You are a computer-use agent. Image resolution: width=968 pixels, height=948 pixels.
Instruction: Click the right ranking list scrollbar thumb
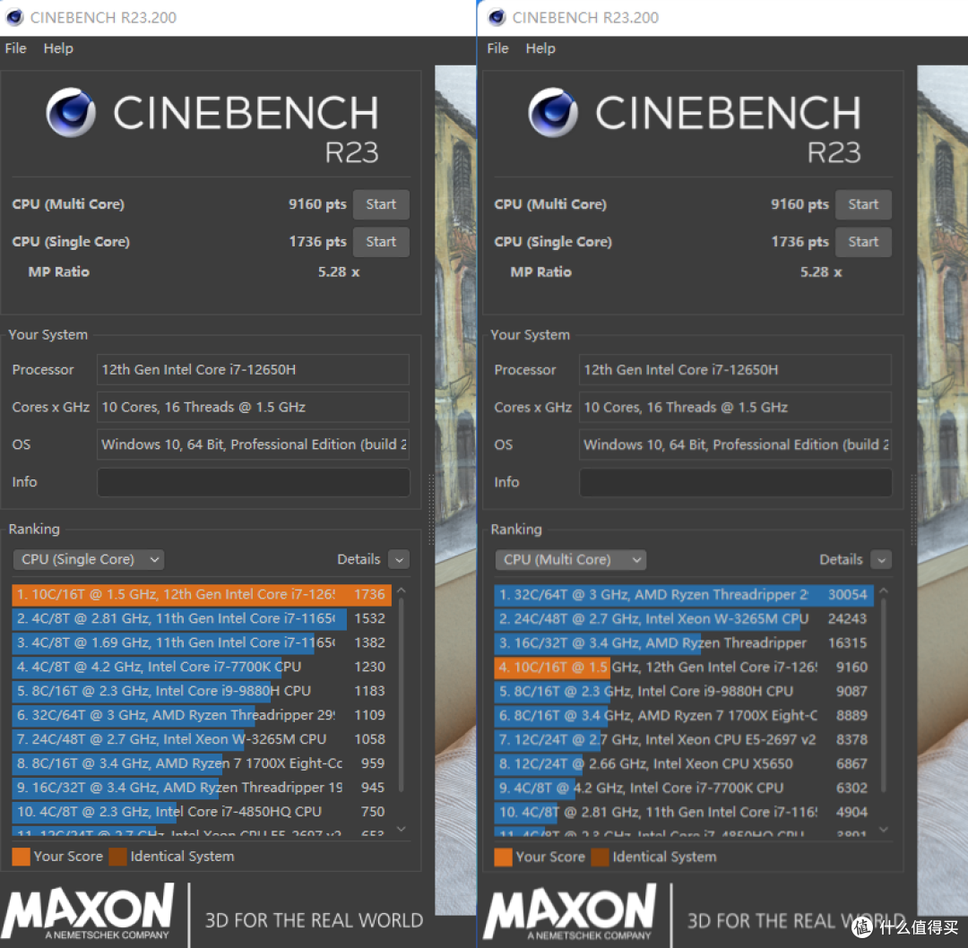(884, 694)
